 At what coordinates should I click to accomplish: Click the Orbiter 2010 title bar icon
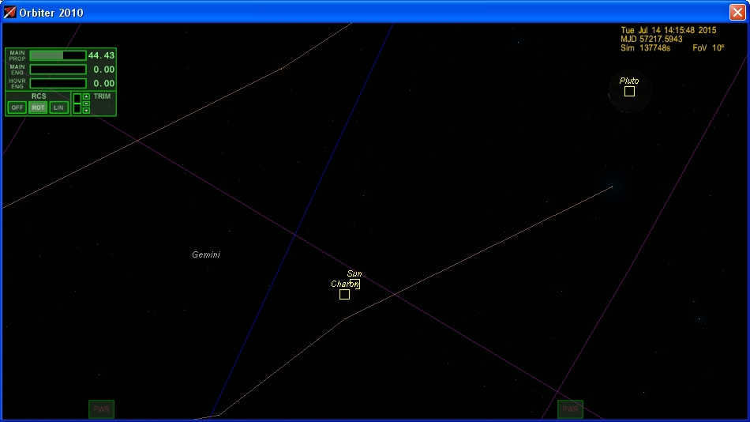pyautogui.click(x=9, y=13)
